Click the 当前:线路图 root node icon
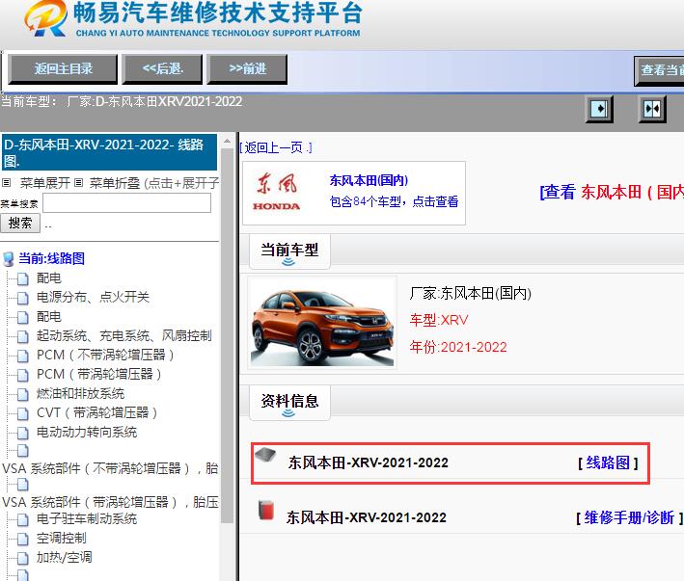Viewport: 684px width, 581px height. click(9, 259)
